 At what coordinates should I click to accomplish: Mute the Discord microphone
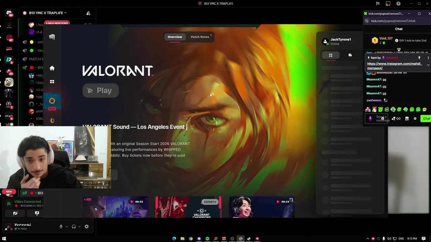click(61, 227)
